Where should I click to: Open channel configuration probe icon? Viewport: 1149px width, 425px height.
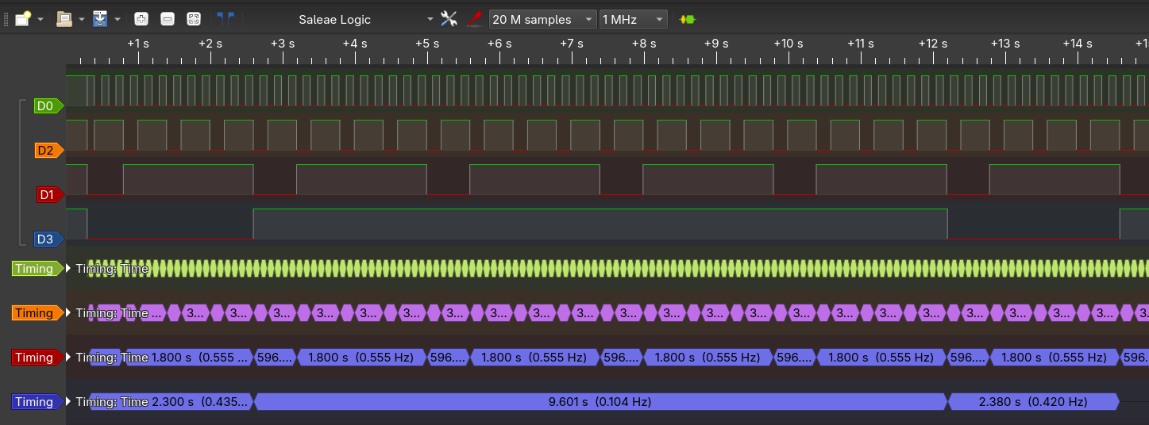click(x=474, y=19)
